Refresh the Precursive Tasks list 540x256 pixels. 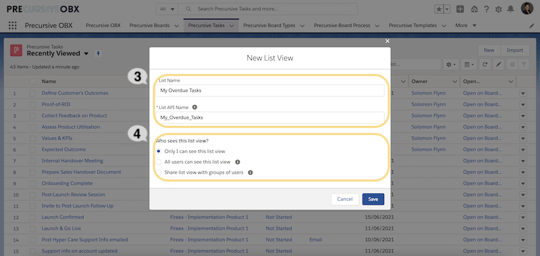485,64
